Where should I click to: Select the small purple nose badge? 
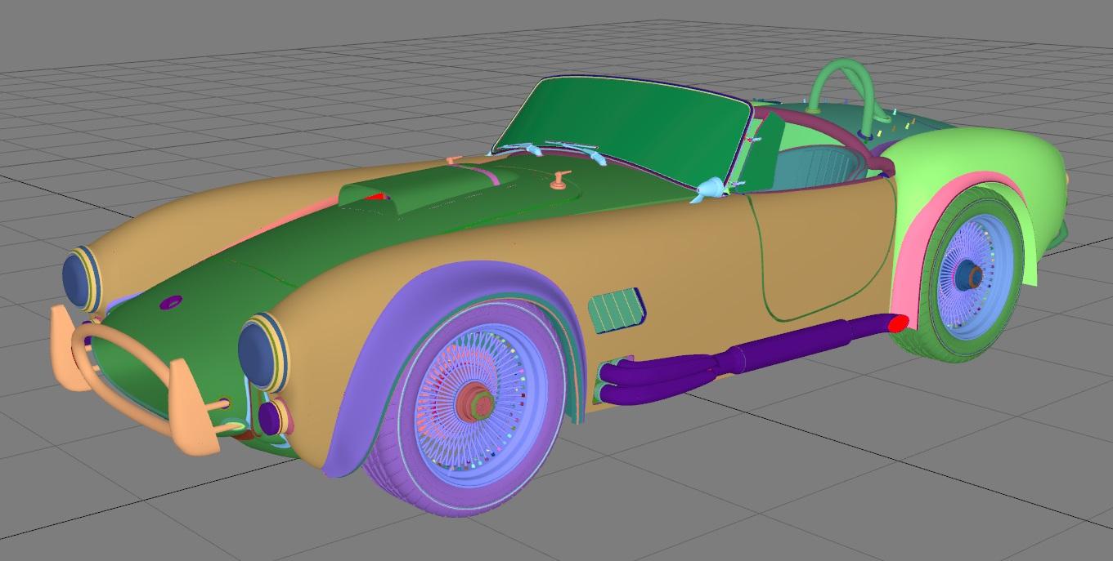click(x=173, y=302)
